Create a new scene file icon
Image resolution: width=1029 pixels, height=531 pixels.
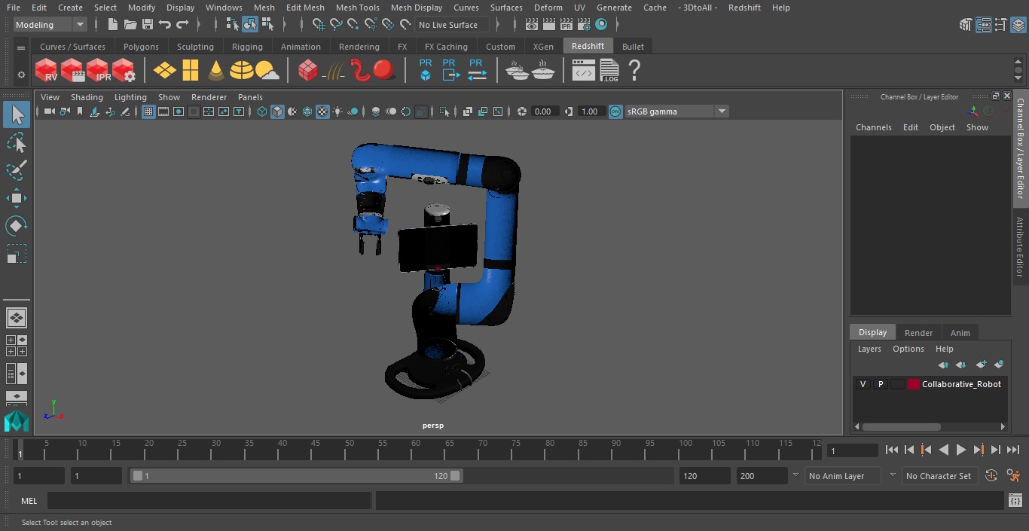(113, 25)
